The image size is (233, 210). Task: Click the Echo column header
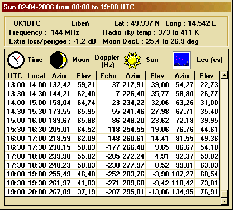[x=108, y=76]
